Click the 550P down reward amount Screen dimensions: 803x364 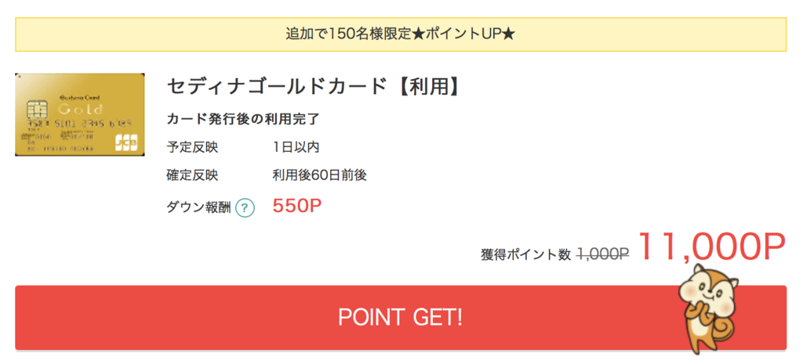(297, 206)
